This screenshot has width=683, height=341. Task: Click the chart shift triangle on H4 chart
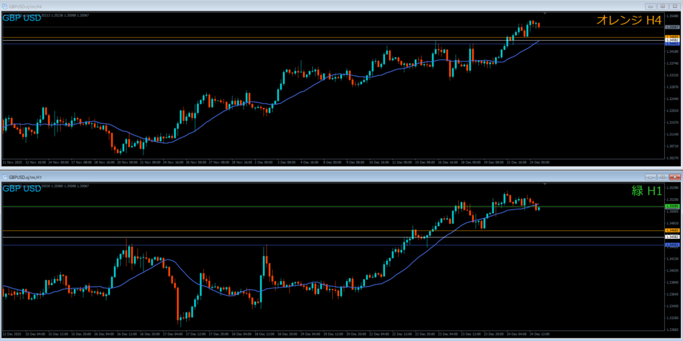545,13
